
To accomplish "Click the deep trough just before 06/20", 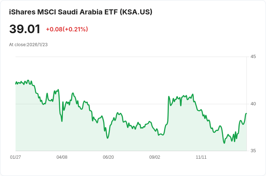I will [108, 138].
